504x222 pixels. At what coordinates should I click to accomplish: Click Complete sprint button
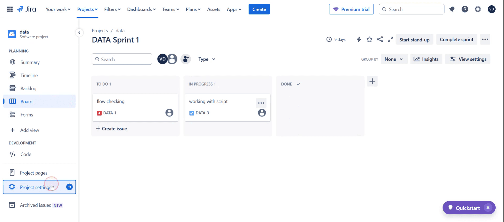[456, 39]
